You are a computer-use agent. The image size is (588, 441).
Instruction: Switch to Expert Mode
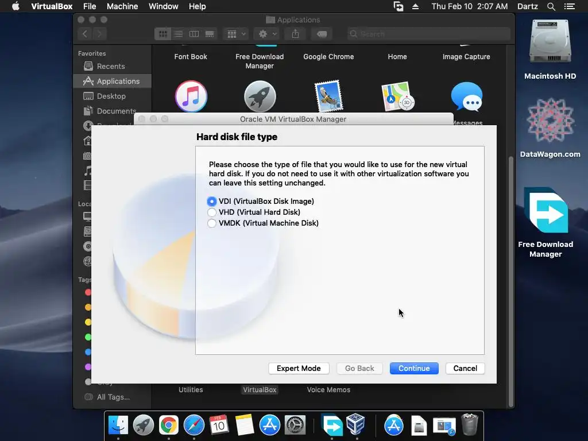pyautogui.click(x=299, y=368)
